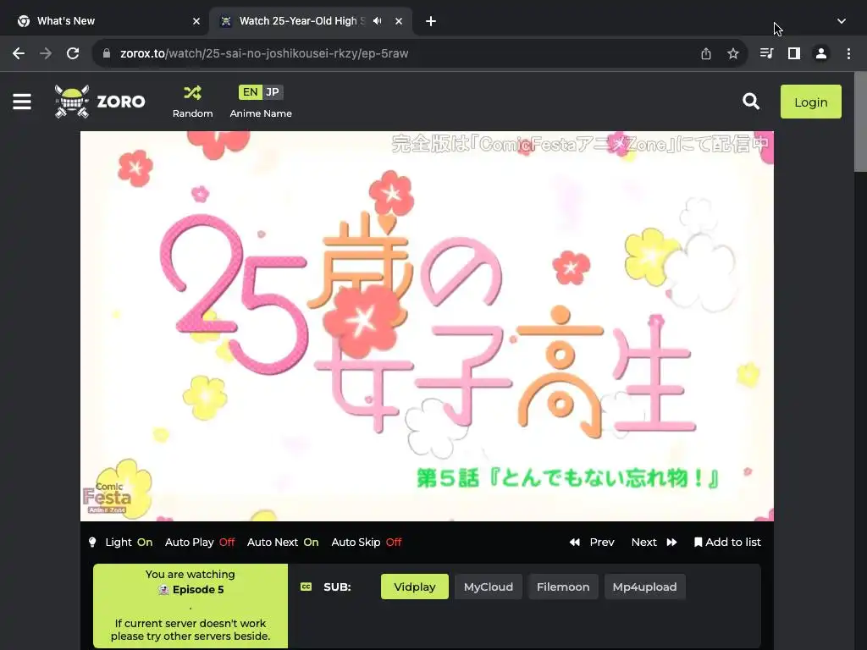Toggle Auto Play Off setting
The image size is (867, 650).
click(x=200, y=543)
